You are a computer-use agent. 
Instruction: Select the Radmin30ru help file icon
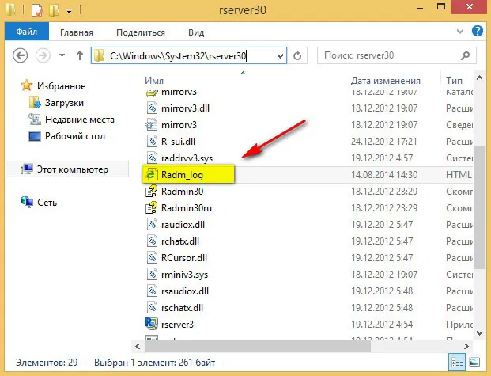(x=152, y=207)
